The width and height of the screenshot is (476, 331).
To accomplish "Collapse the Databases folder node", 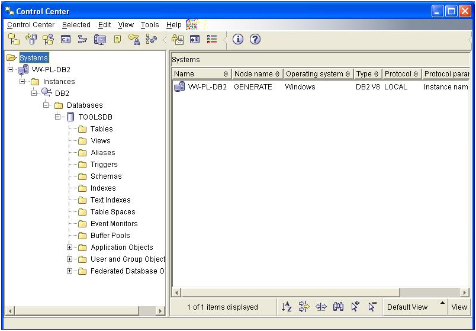I will (x=46, y=105).
